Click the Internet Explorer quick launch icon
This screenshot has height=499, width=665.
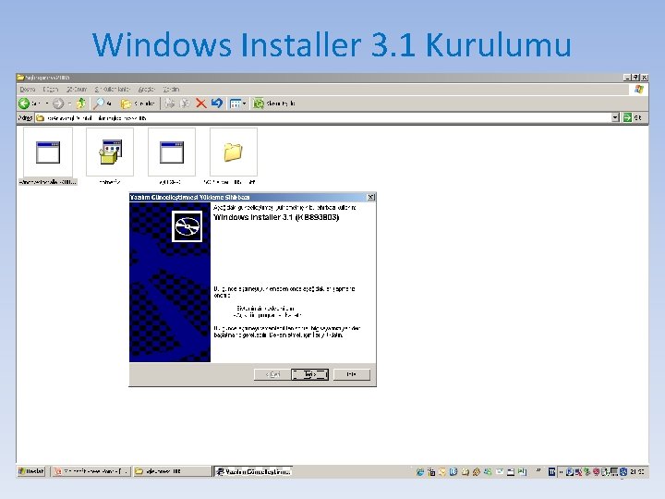[420, 471]
